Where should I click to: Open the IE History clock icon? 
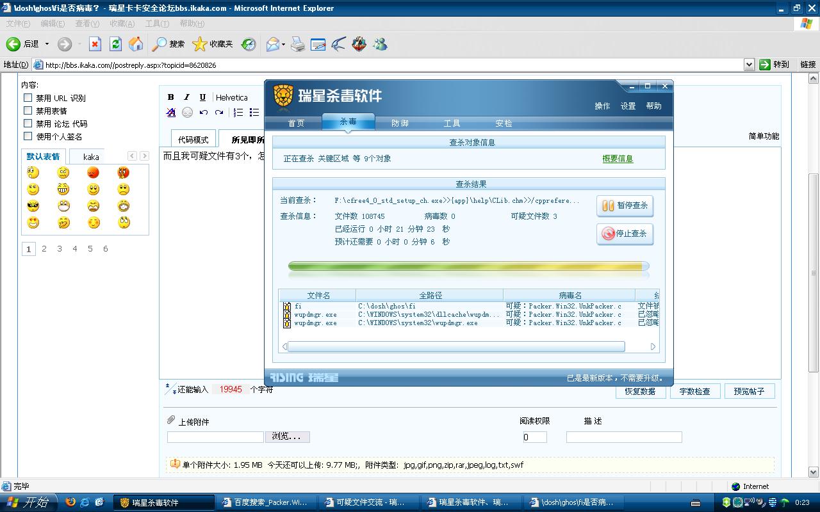(249, 44)
